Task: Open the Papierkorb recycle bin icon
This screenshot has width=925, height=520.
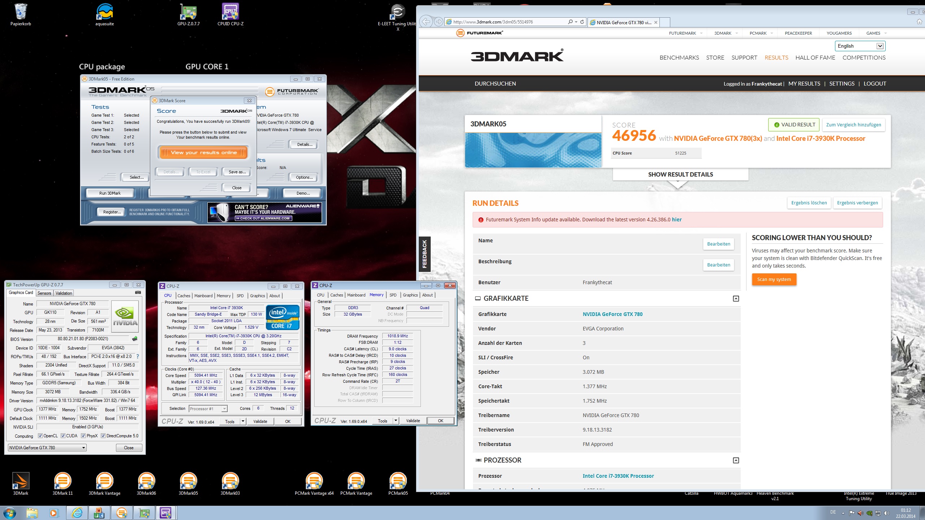Action: [x=21, y=14]
